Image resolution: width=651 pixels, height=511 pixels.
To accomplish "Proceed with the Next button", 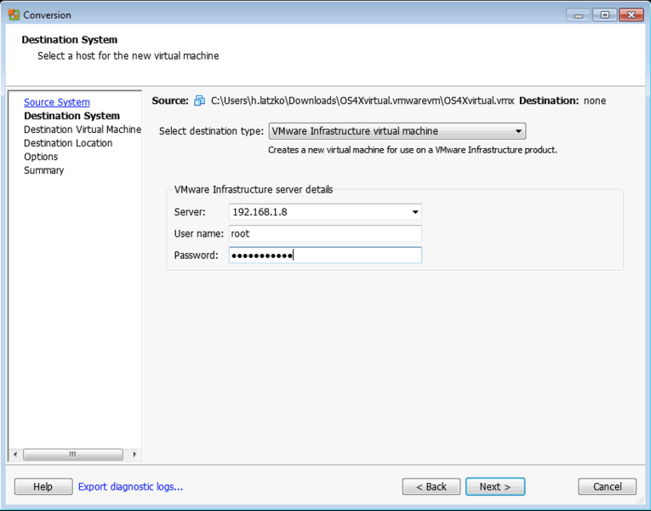I will (x=494, y=487).
